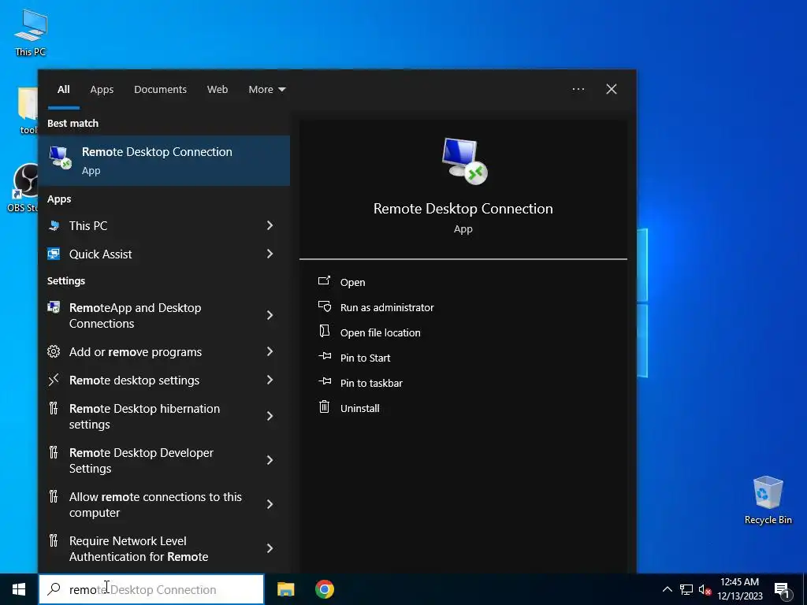Image resolution: width=807 pixels, height=605 pixels.
Task: Click the Open file location icon
Action: coord(324,331)
